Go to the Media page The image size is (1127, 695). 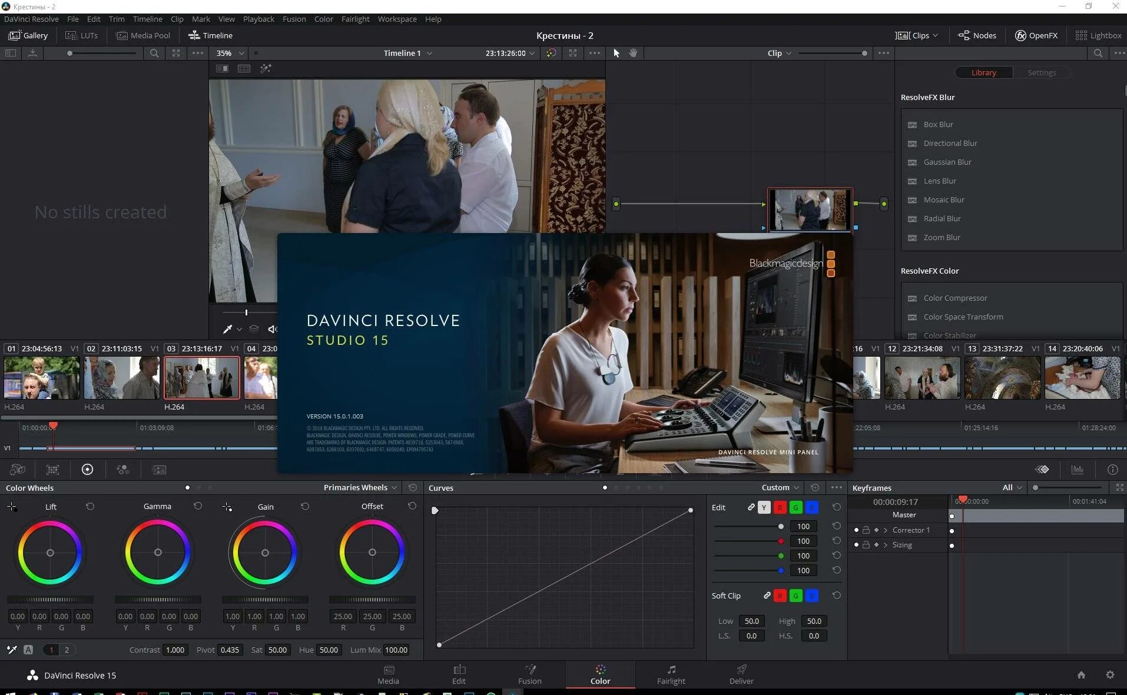click(388, 674)
